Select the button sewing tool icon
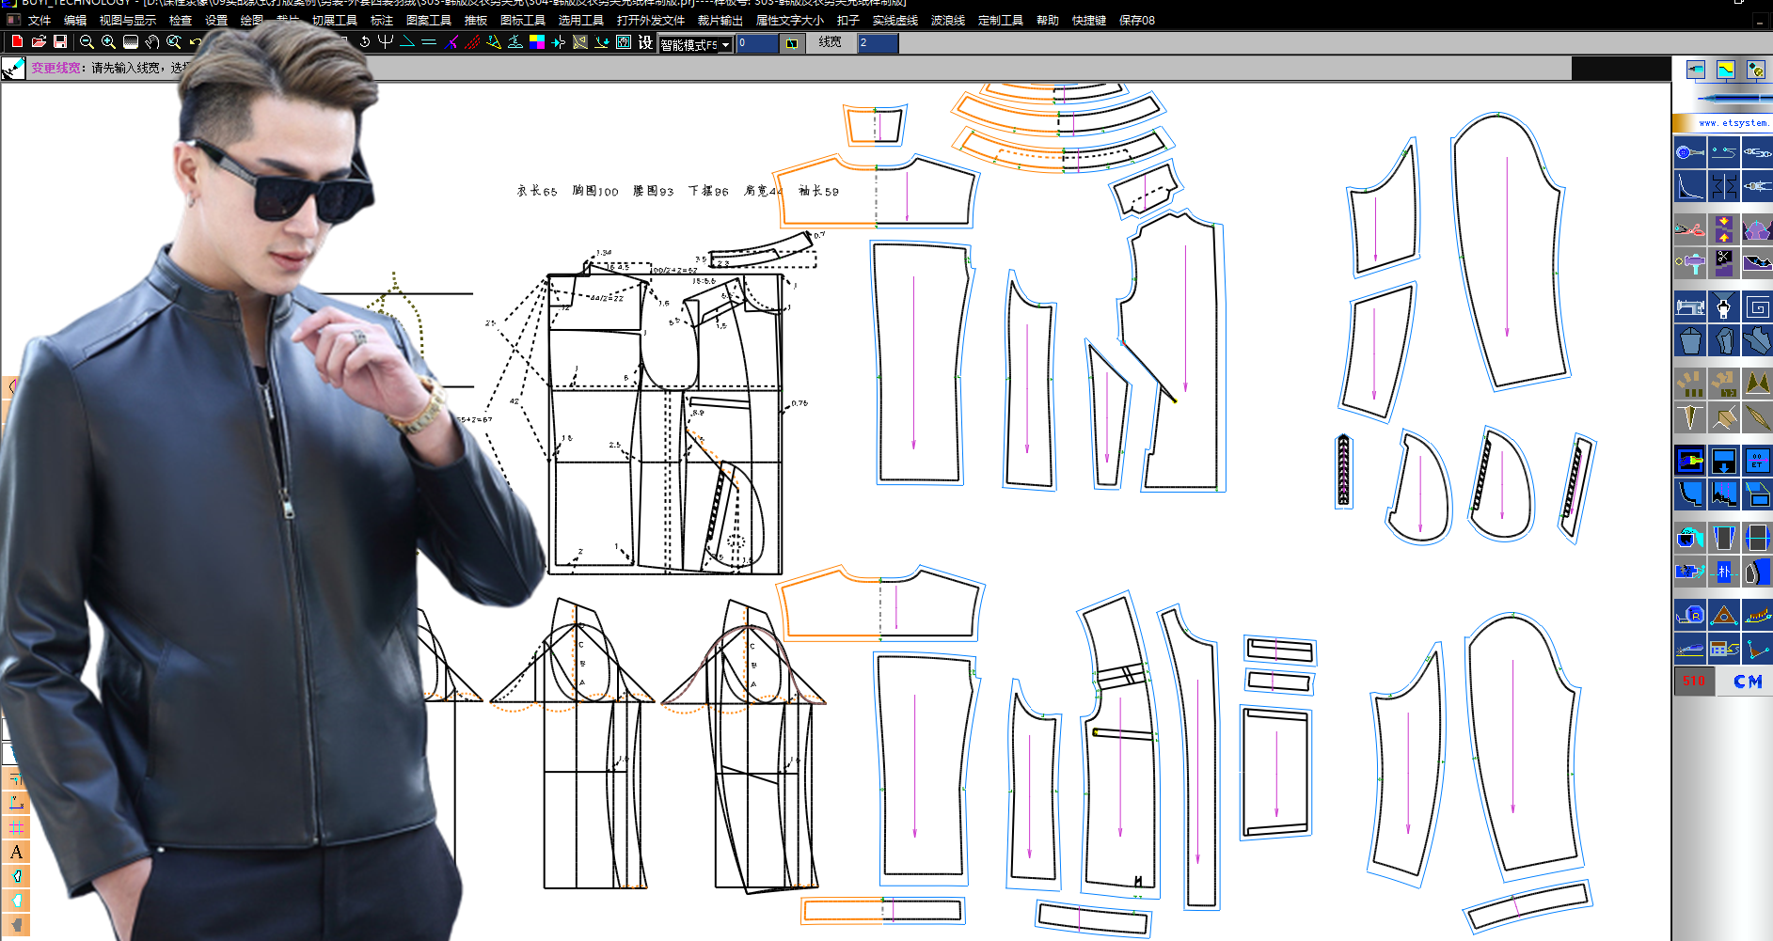Viewport: 1773px width, 941px height. [x=1689, y=152]
